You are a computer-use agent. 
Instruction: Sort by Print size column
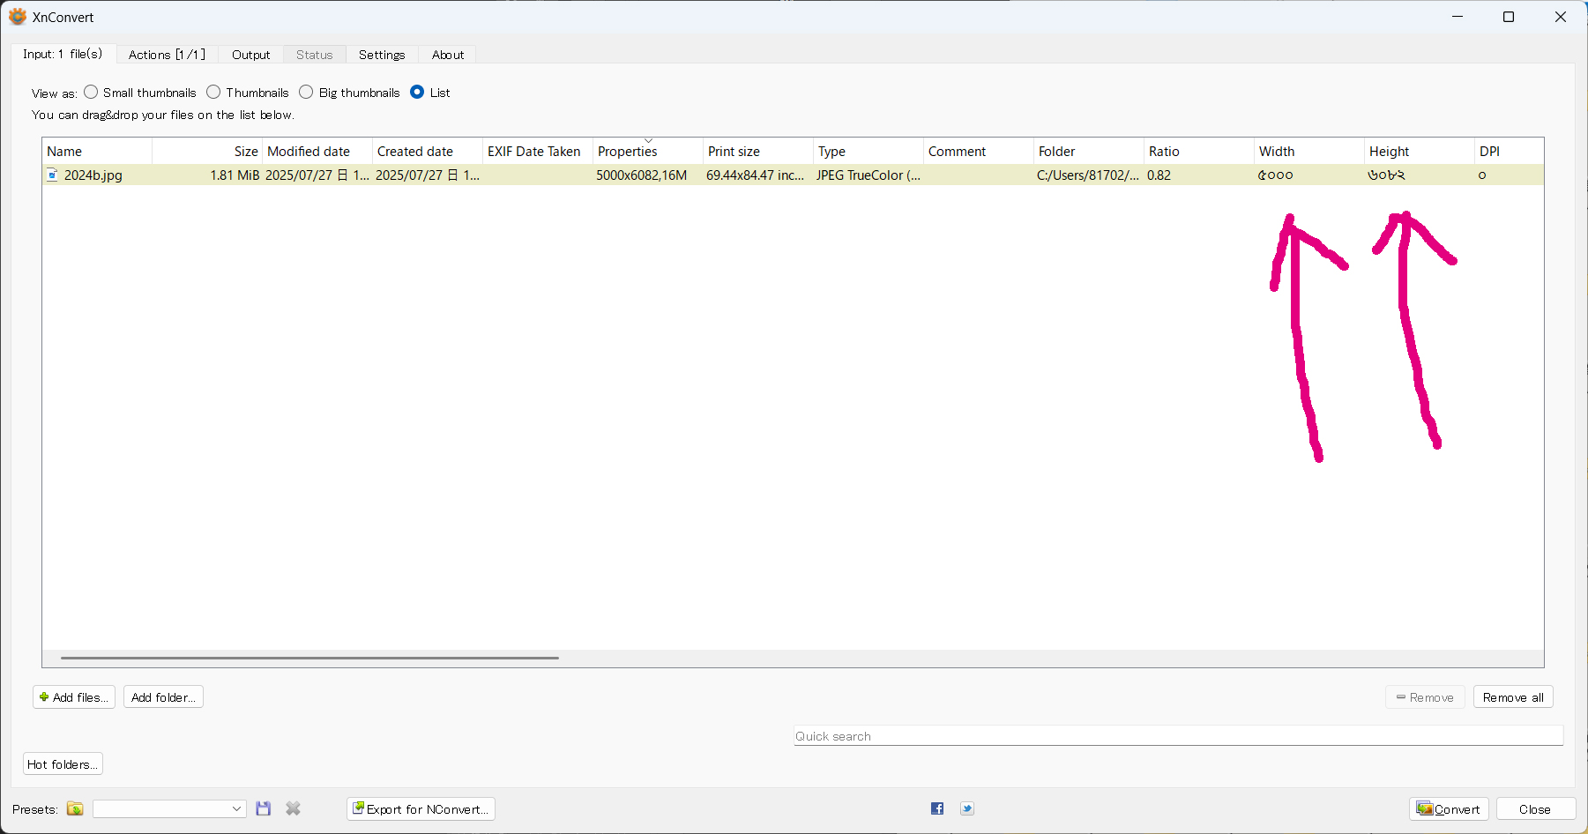click(x=758, y=151)
